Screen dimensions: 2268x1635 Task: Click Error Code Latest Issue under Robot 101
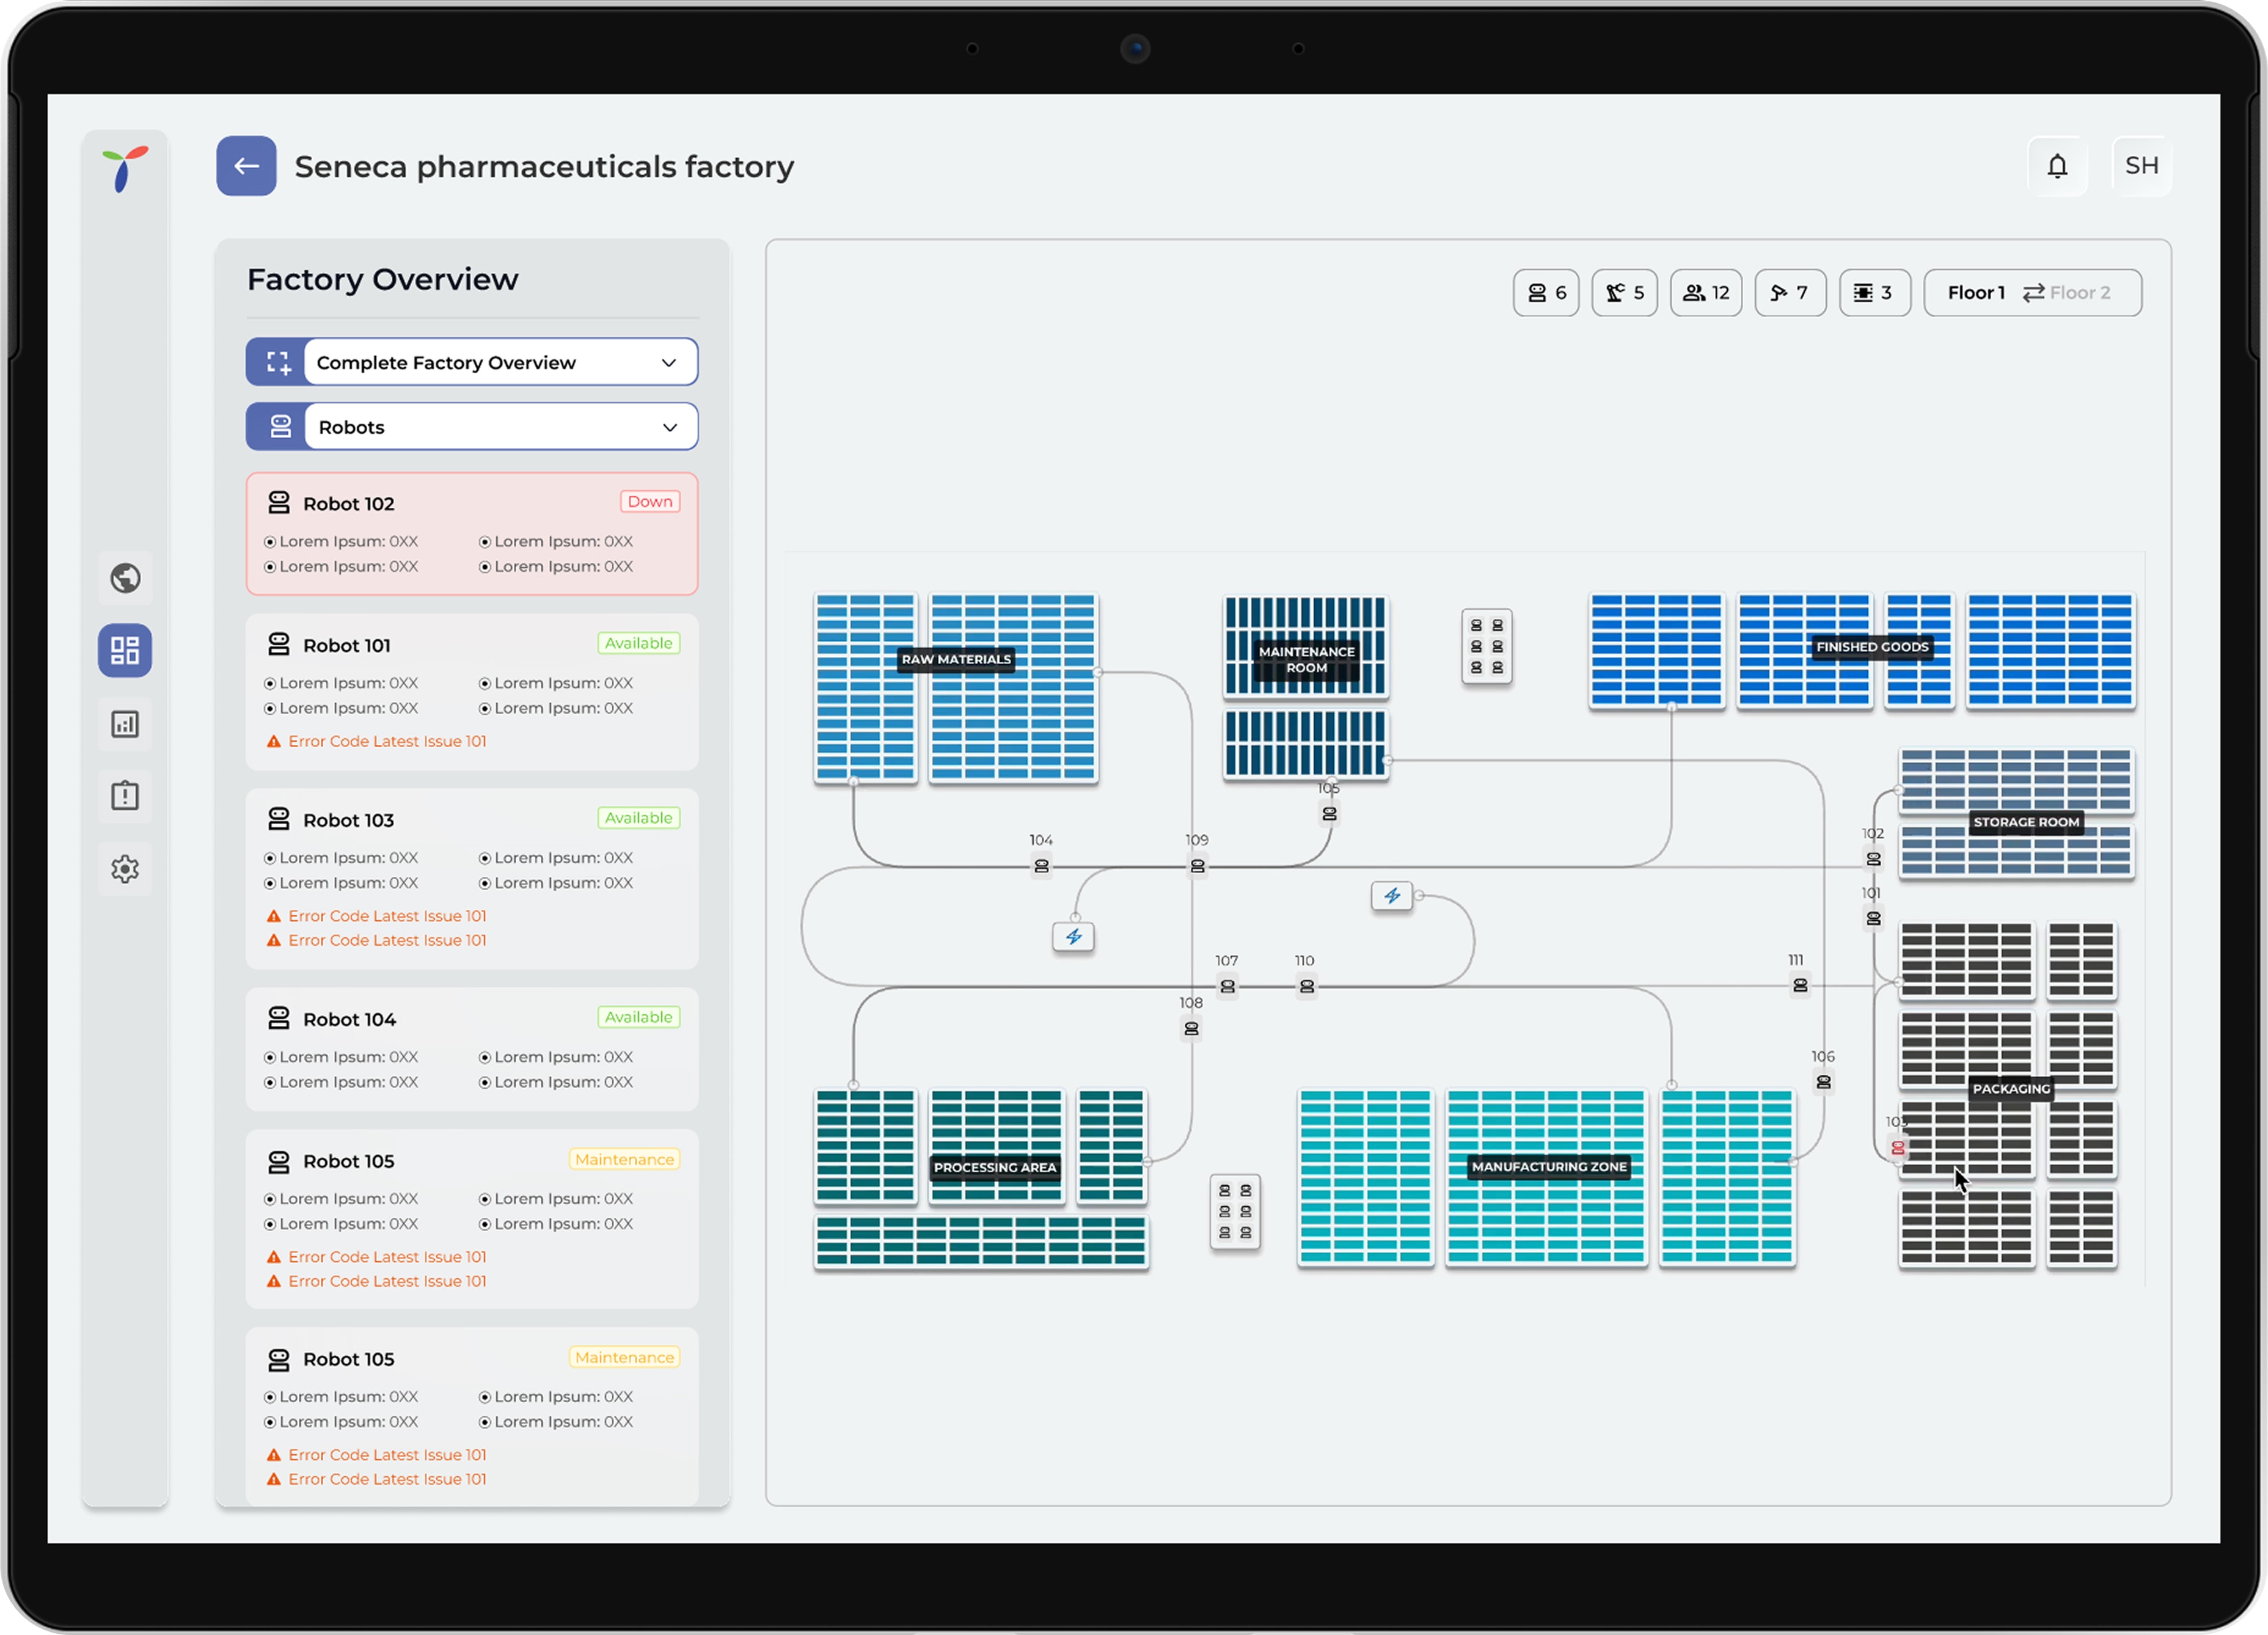(x=386, y=741)
